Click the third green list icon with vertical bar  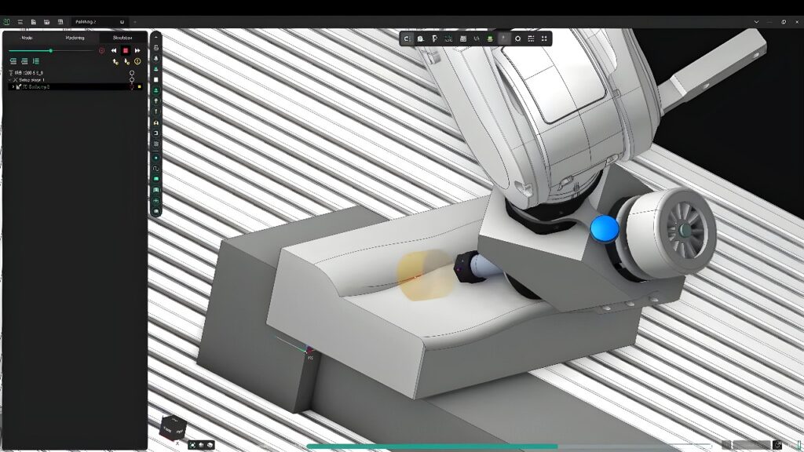coord(36,61)
